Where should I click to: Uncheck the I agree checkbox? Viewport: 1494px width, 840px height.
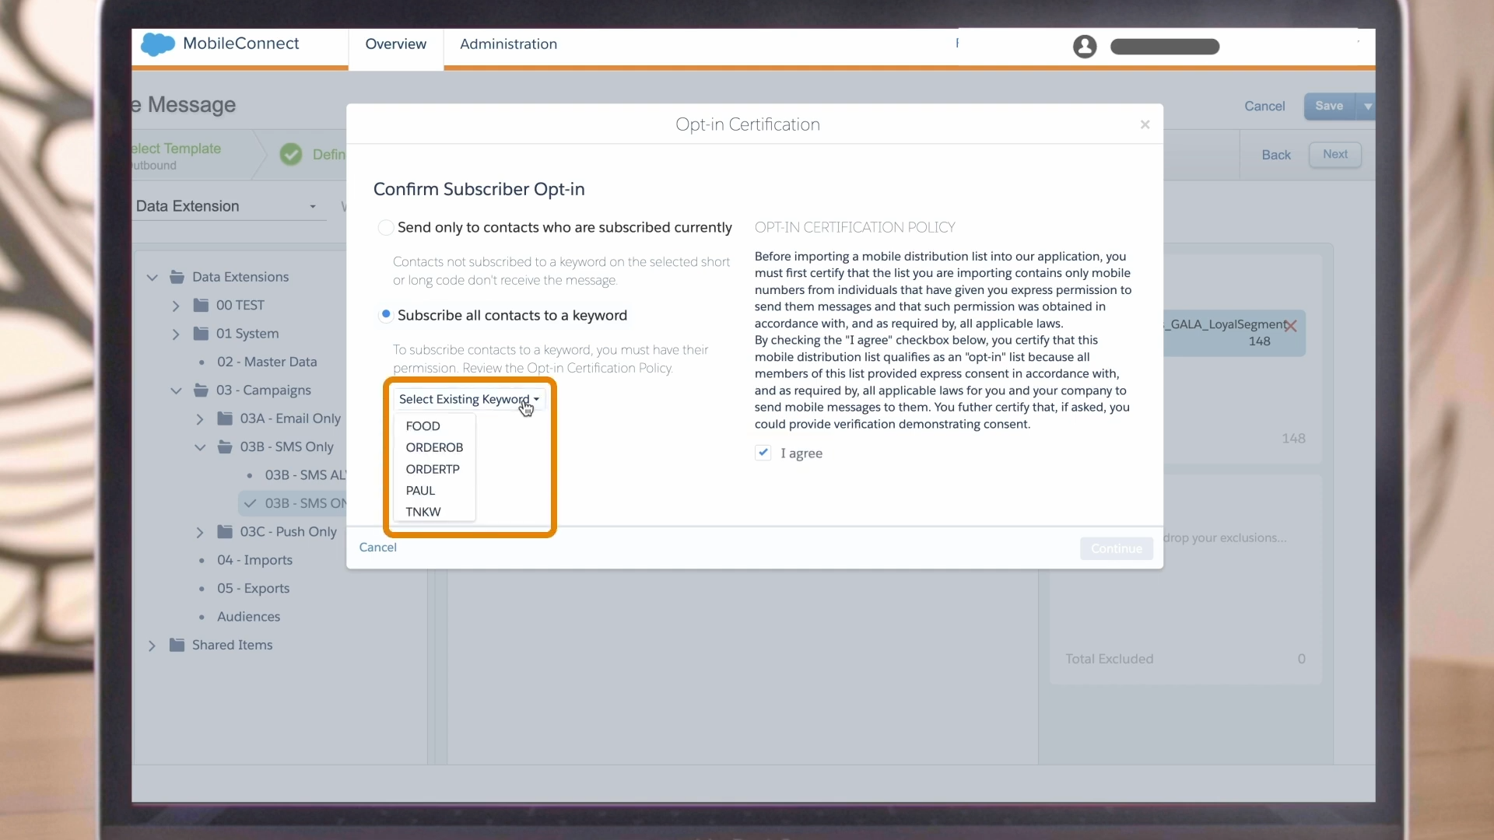point(763,453)
